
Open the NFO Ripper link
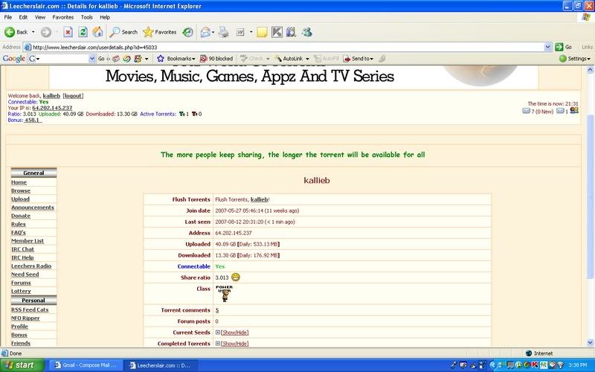tap(25, 318)
